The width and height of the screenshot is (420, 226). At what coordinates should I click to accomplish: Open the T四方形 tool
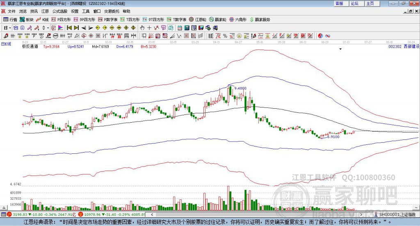pyautogui.click(x=130, y=20)
